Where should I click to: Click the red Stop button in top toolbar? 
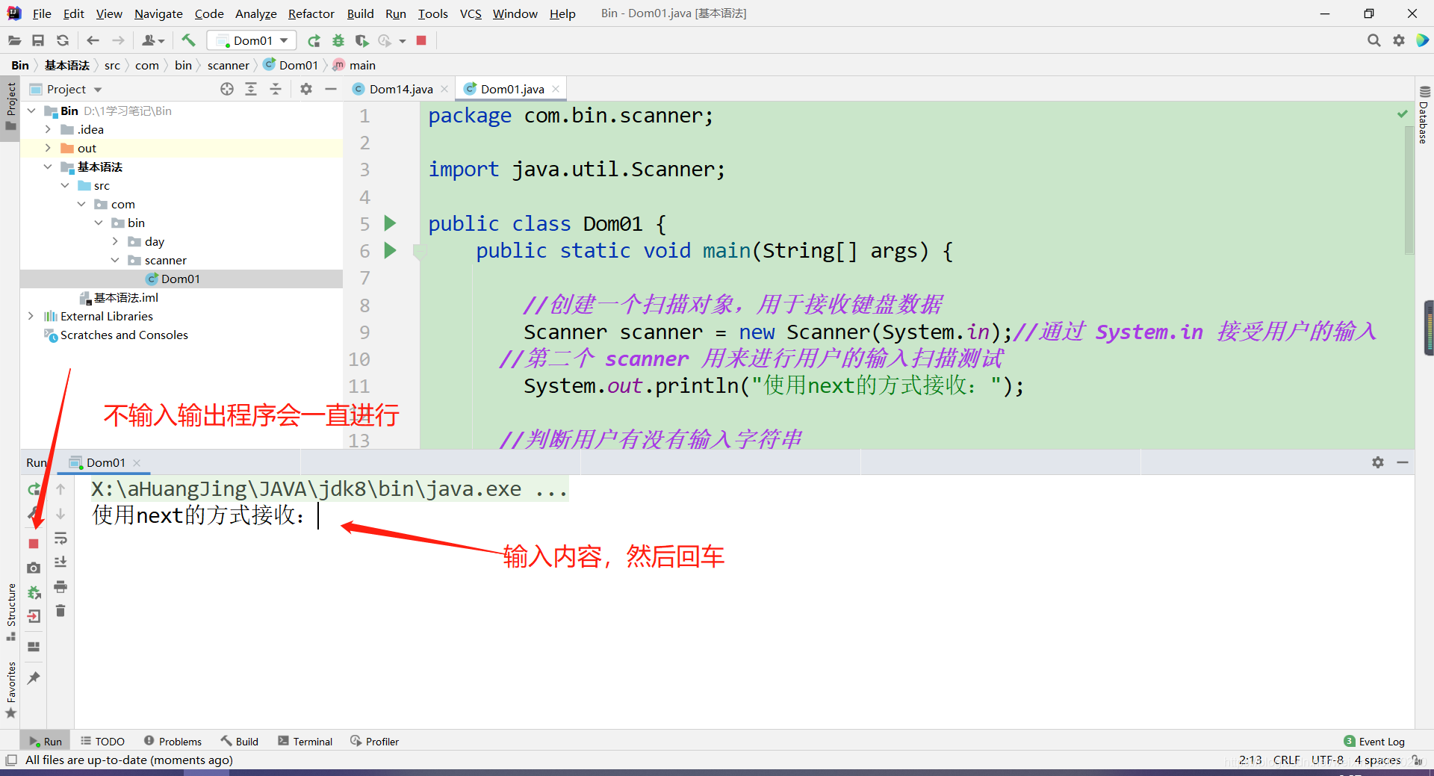tap(421, 40)
